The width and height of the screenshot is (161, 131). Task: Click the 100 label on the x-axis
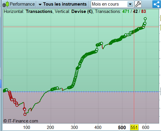(x=27, y=127)
